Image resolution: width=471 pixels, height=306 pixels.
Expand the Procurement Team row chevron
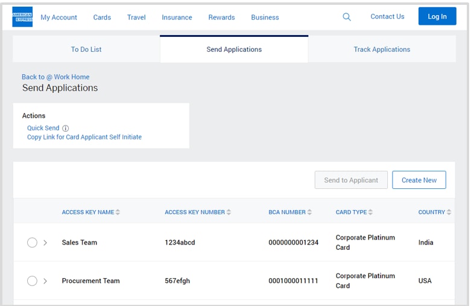pyautogui.click(x=45, y=281)
